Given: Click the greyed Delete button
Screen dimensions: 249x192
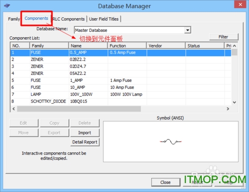Looking at the screenshot, I should pos(85,123).
